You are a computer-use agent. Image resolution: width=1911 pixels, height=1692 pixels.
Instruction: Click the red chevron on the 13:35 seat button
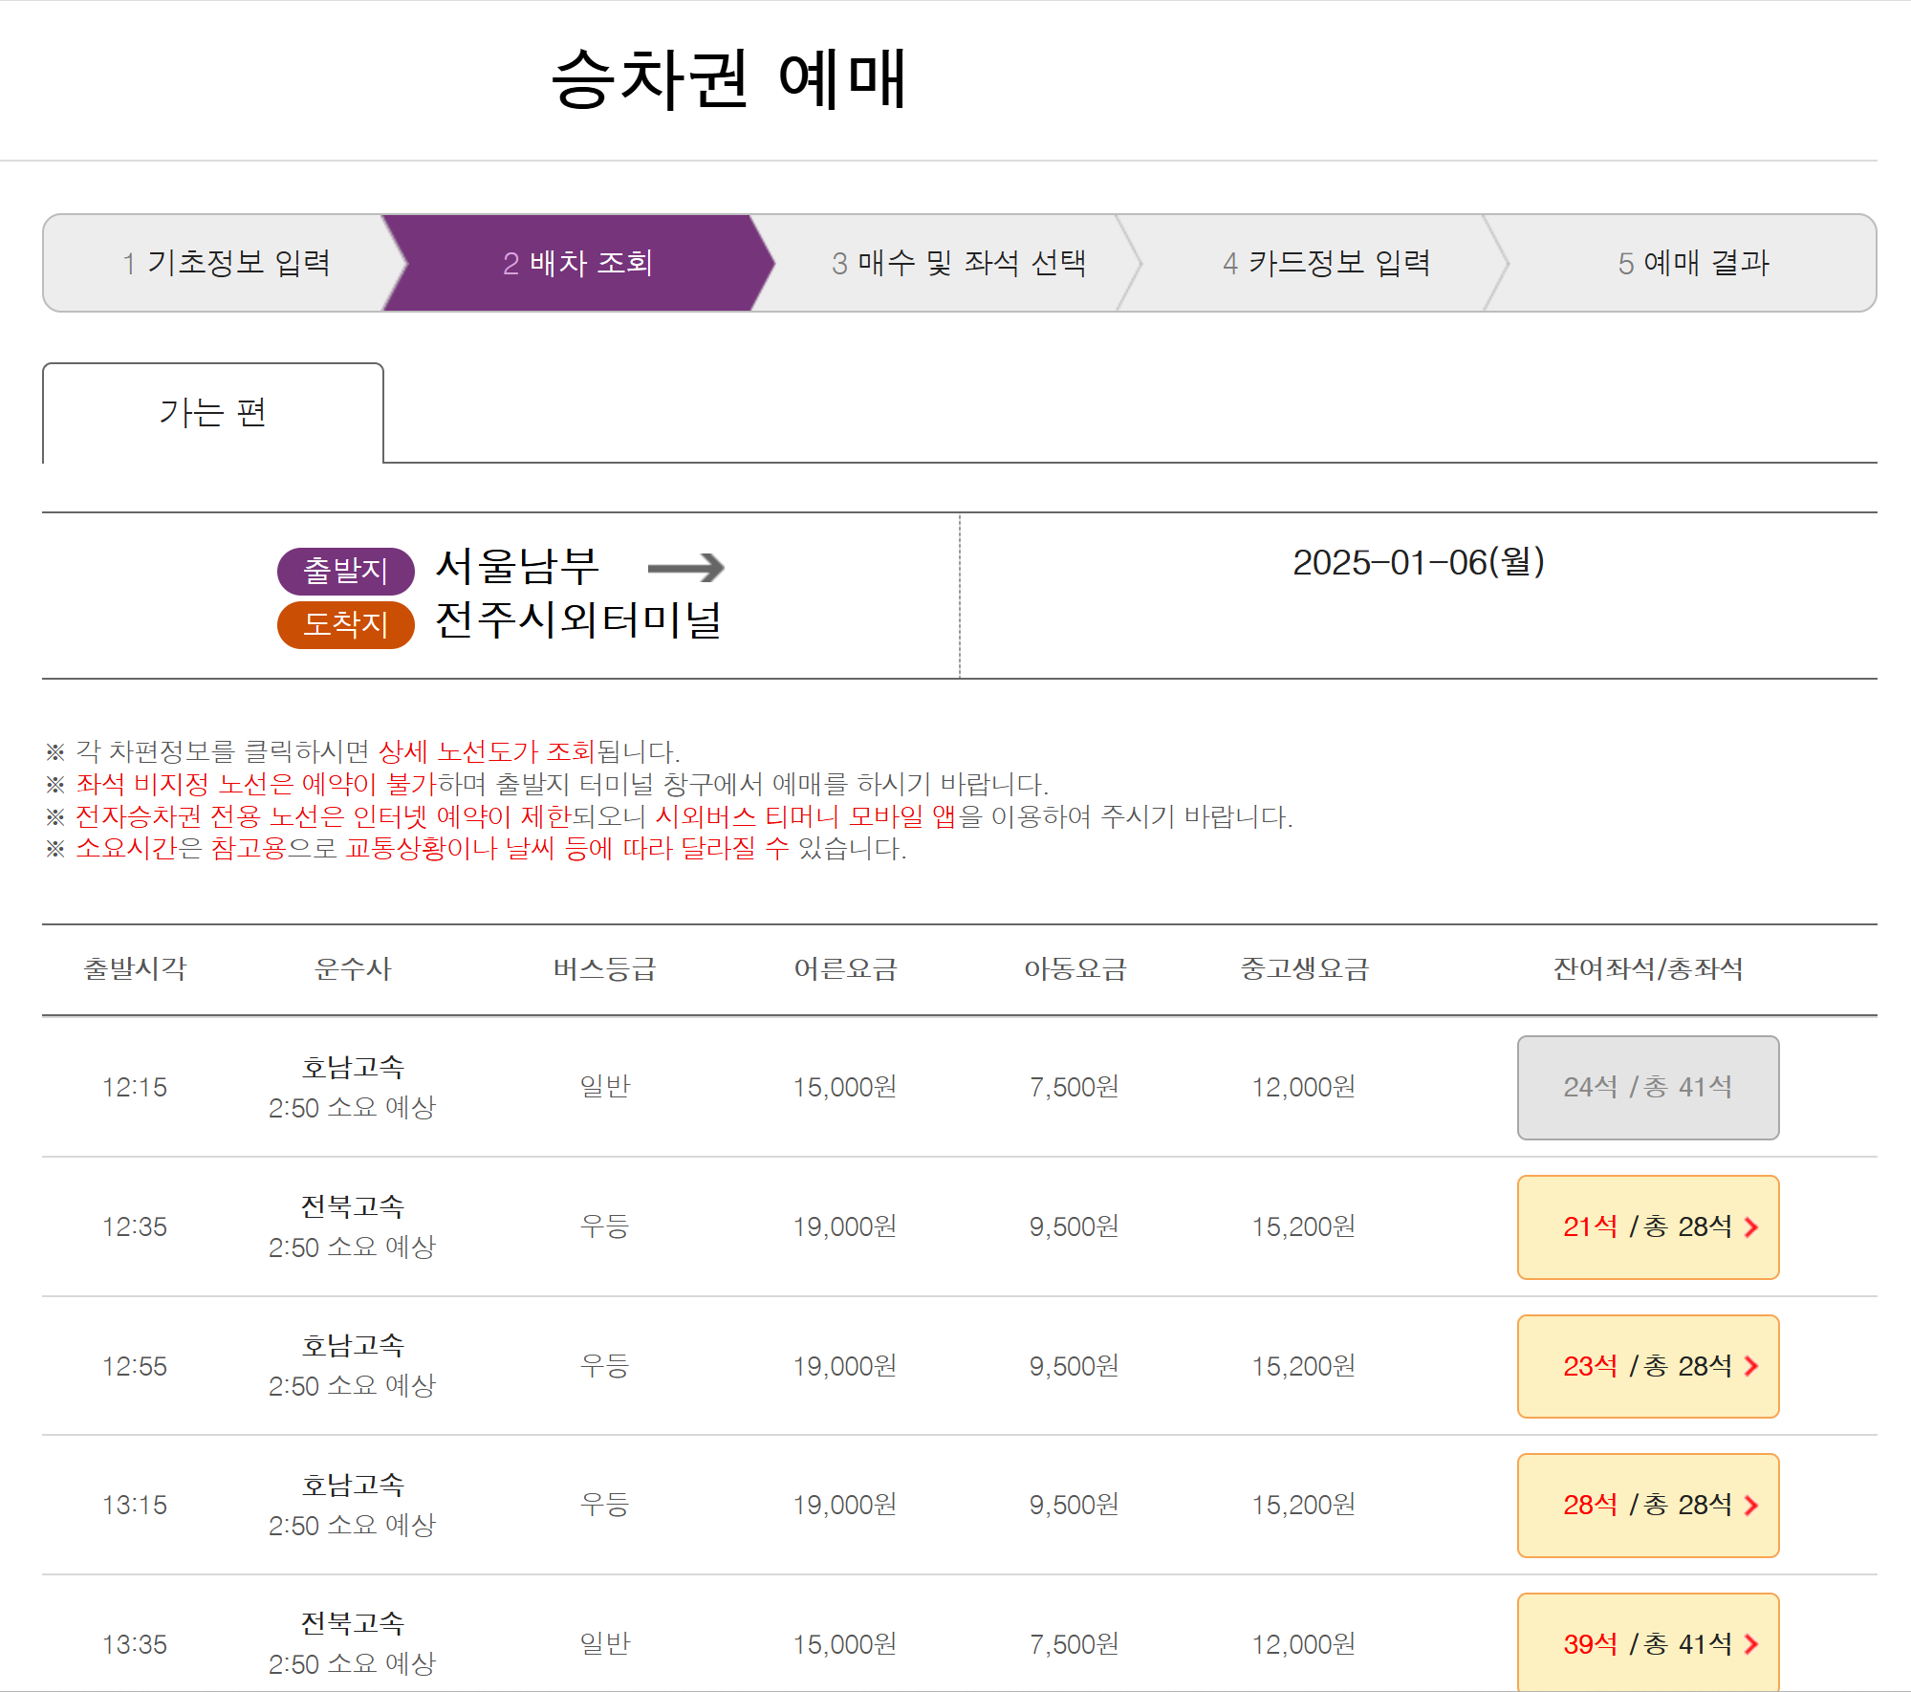click(x=1750, y=1644)
